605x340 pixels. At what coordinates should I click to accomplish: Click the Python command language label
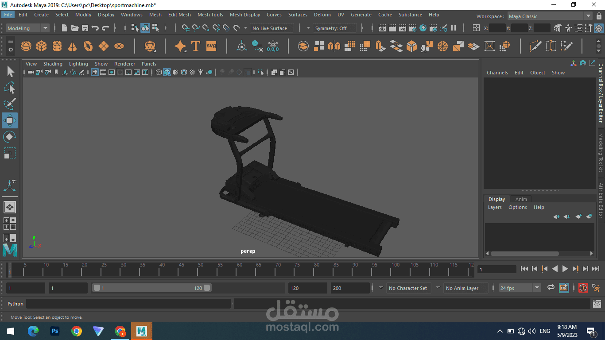16,304
